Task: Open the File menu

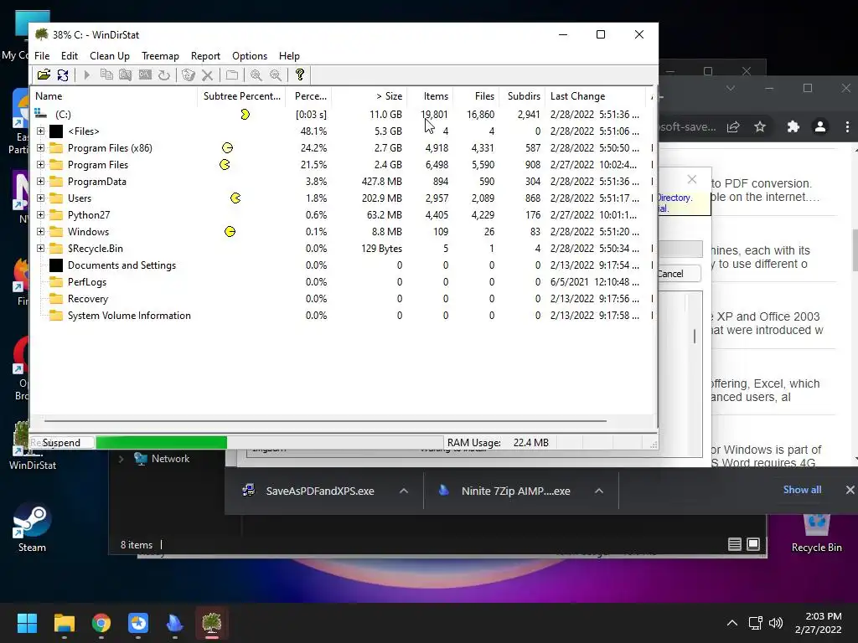Action: [42, 56]
